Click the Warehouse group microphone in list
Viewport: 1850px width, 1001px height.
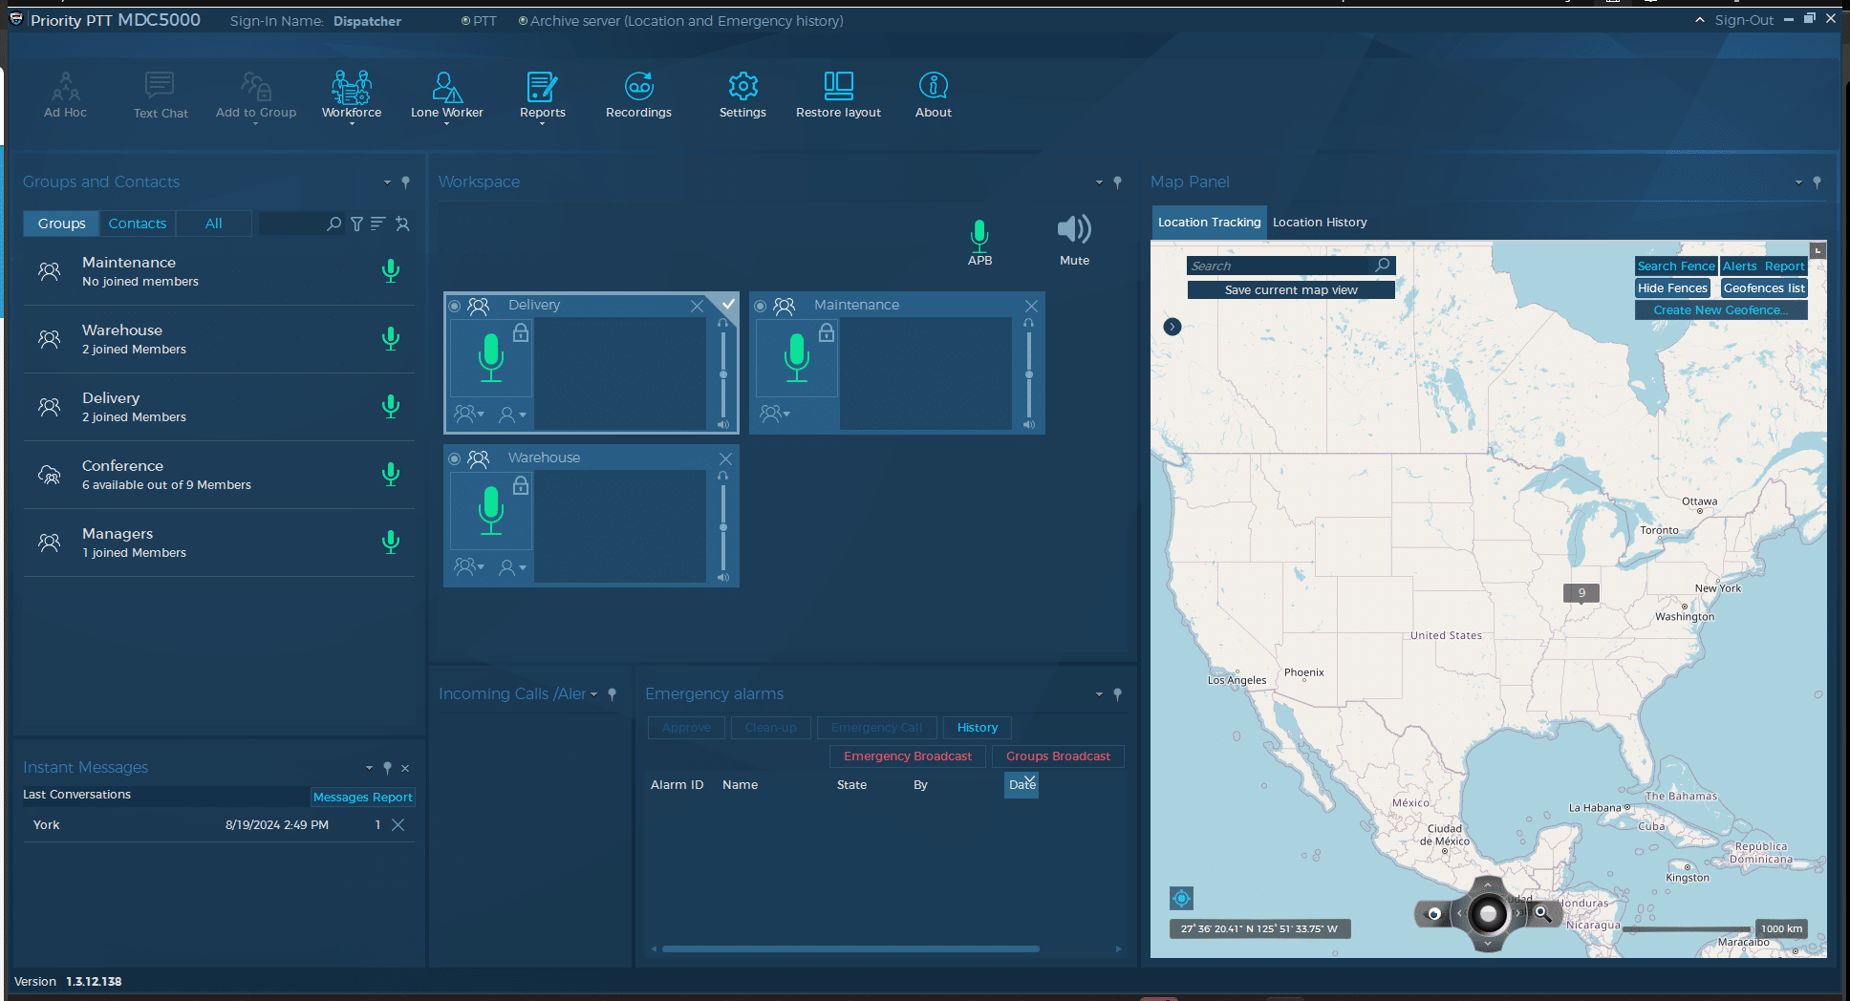click(x=391, y=338)
